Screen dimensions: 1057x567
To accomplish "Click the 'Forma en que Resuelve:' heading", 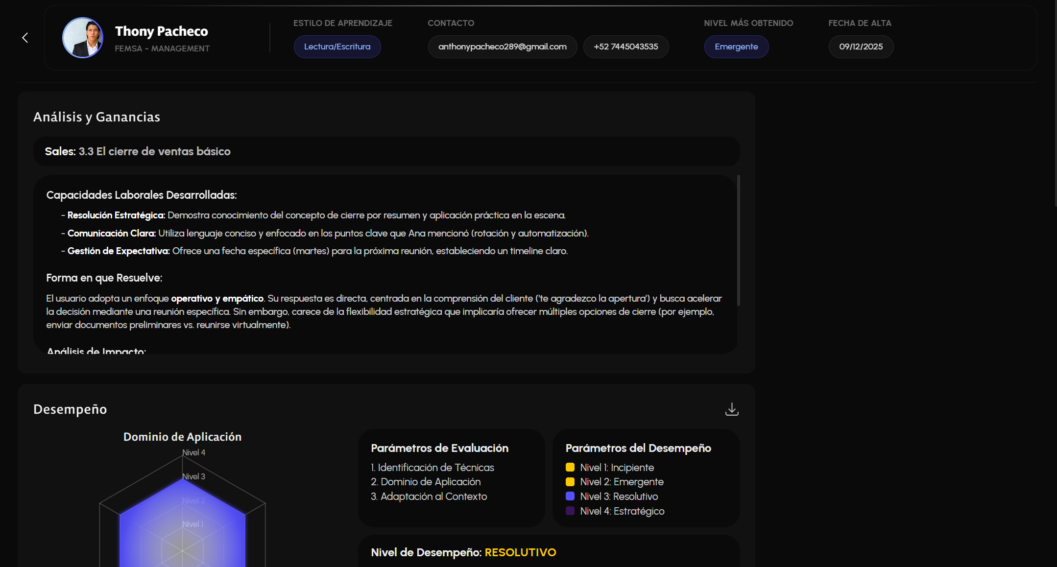I will coord(104,278).
